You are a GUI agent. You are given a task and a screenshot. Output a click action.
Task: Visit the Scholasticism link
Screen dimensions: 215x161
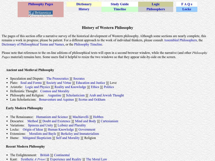click(75, 96)
